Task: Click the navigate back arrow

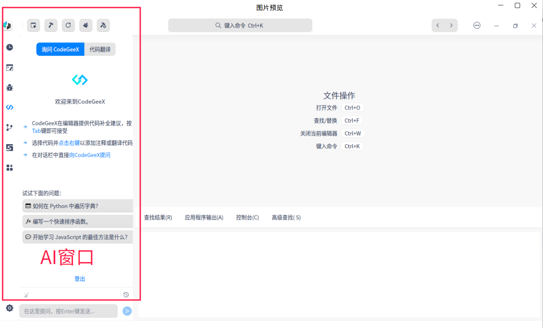Action: click(x=438, y=25)
